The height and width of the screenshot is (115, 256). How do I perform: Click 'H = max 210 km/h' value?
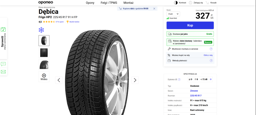coord(199,105)
